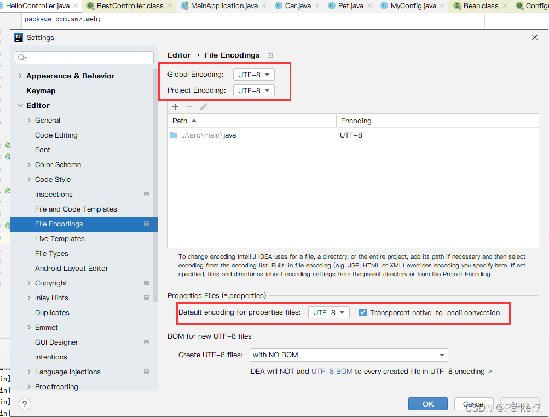Click the project icon beside Inspections
Image resolution: width=549 pixels, height=417 pixels.
click(146, 194)
